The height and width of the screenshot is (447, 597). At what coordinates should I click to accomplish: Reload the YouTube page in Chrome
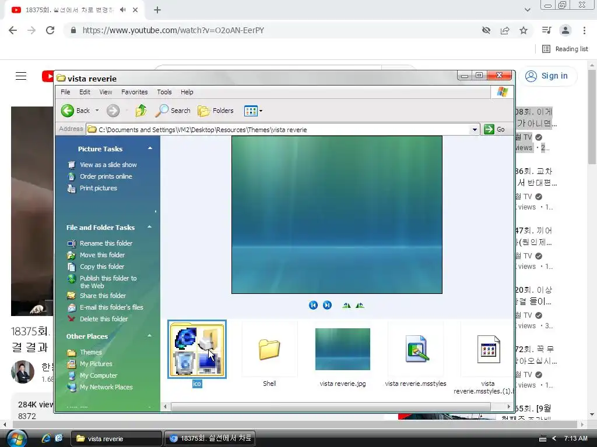[x=50, y=30]
